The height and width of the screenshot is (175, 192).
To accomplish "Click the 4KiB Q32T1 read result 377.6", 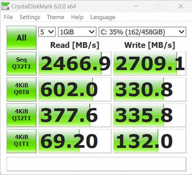I will point(75,115).
